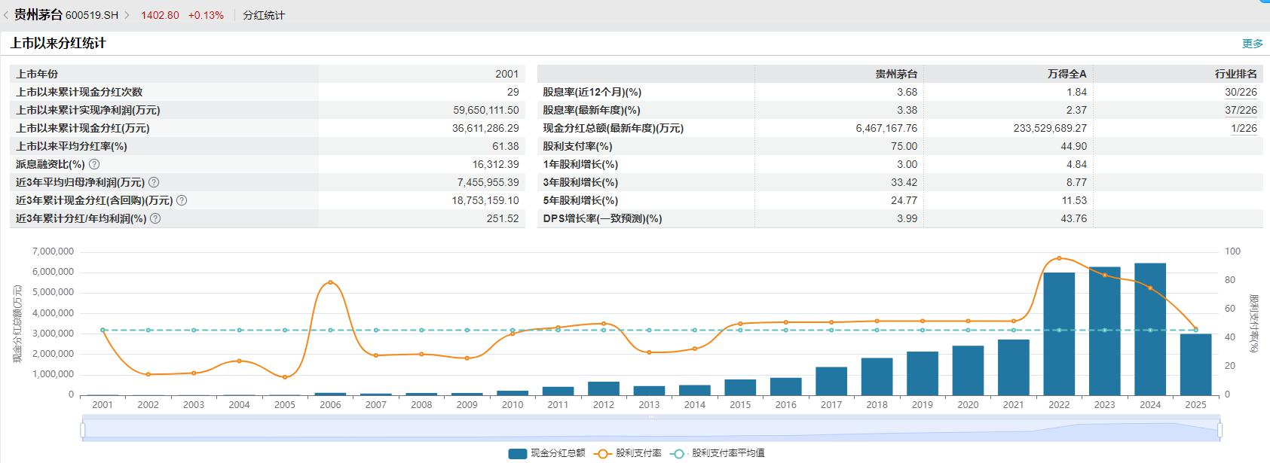Click the previous stock arrow before 贵州茅台

point(6,15)
